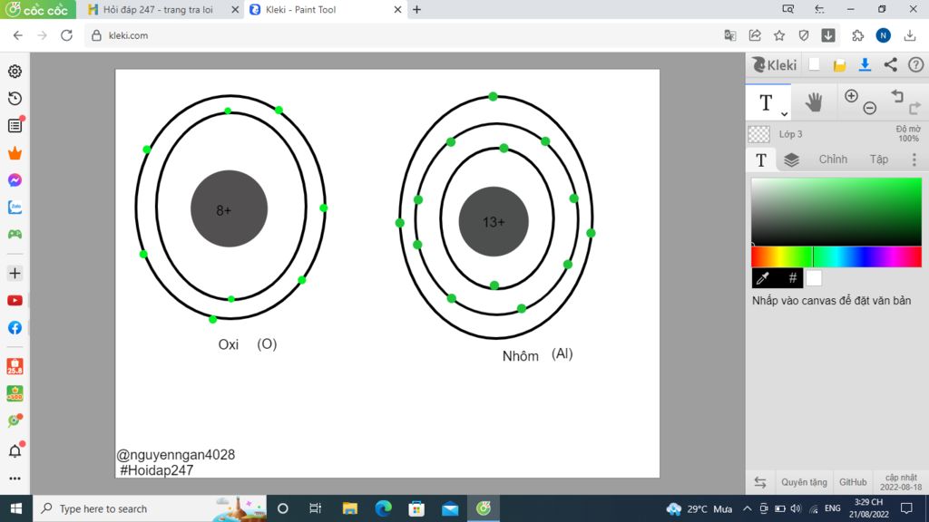This screenshot has height=522, width=929.
Task: Zoom in with the plus magnifier
Action: tap(851, 96)
